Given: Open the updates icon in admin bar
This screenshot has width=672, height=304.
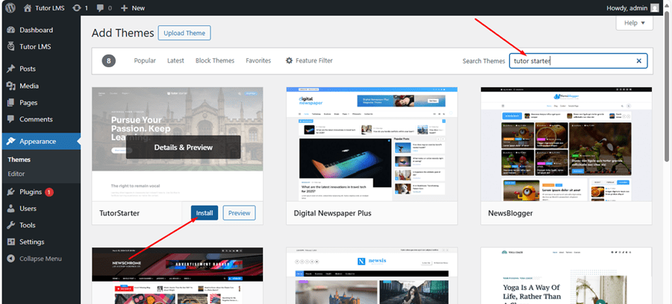Looking at the screenshot, I should point(80,7).
